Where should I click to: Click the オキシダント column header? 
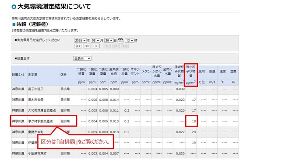click(x=135, y=72)
